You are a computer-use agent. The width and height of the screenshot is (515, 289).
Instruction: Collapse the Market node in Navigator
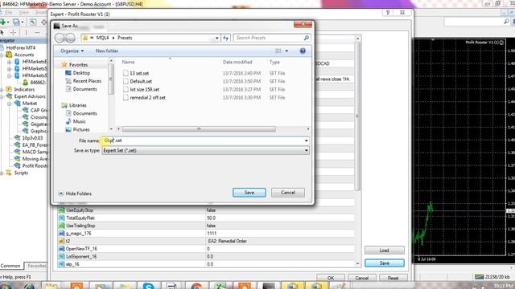point(10,104)
